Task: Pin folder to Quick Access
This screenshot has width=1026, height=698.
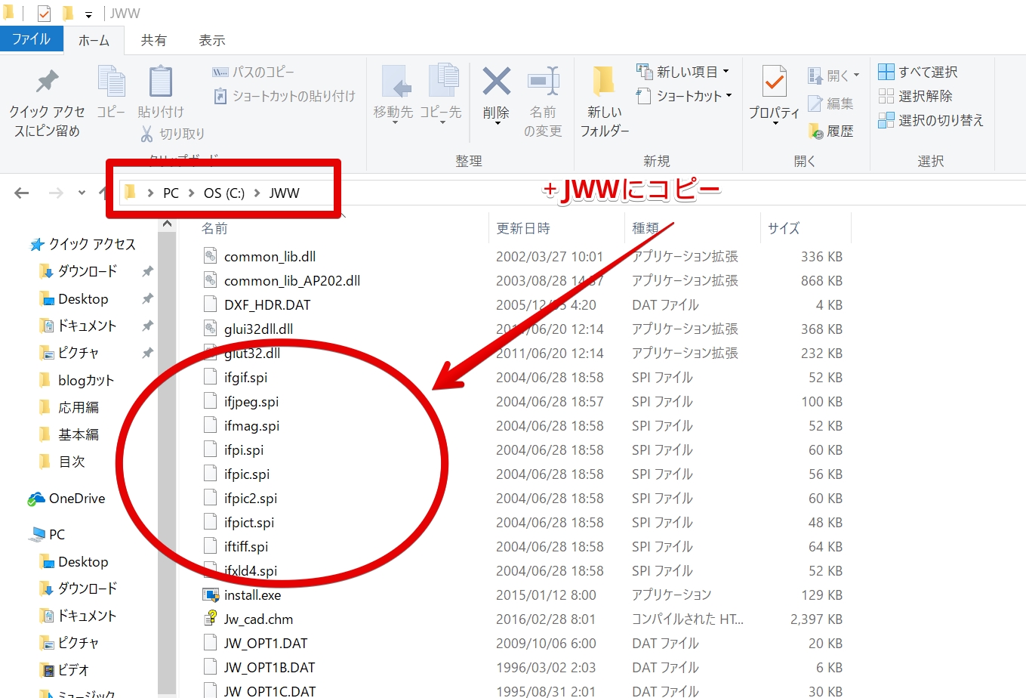Action: (x=47, y=103)
